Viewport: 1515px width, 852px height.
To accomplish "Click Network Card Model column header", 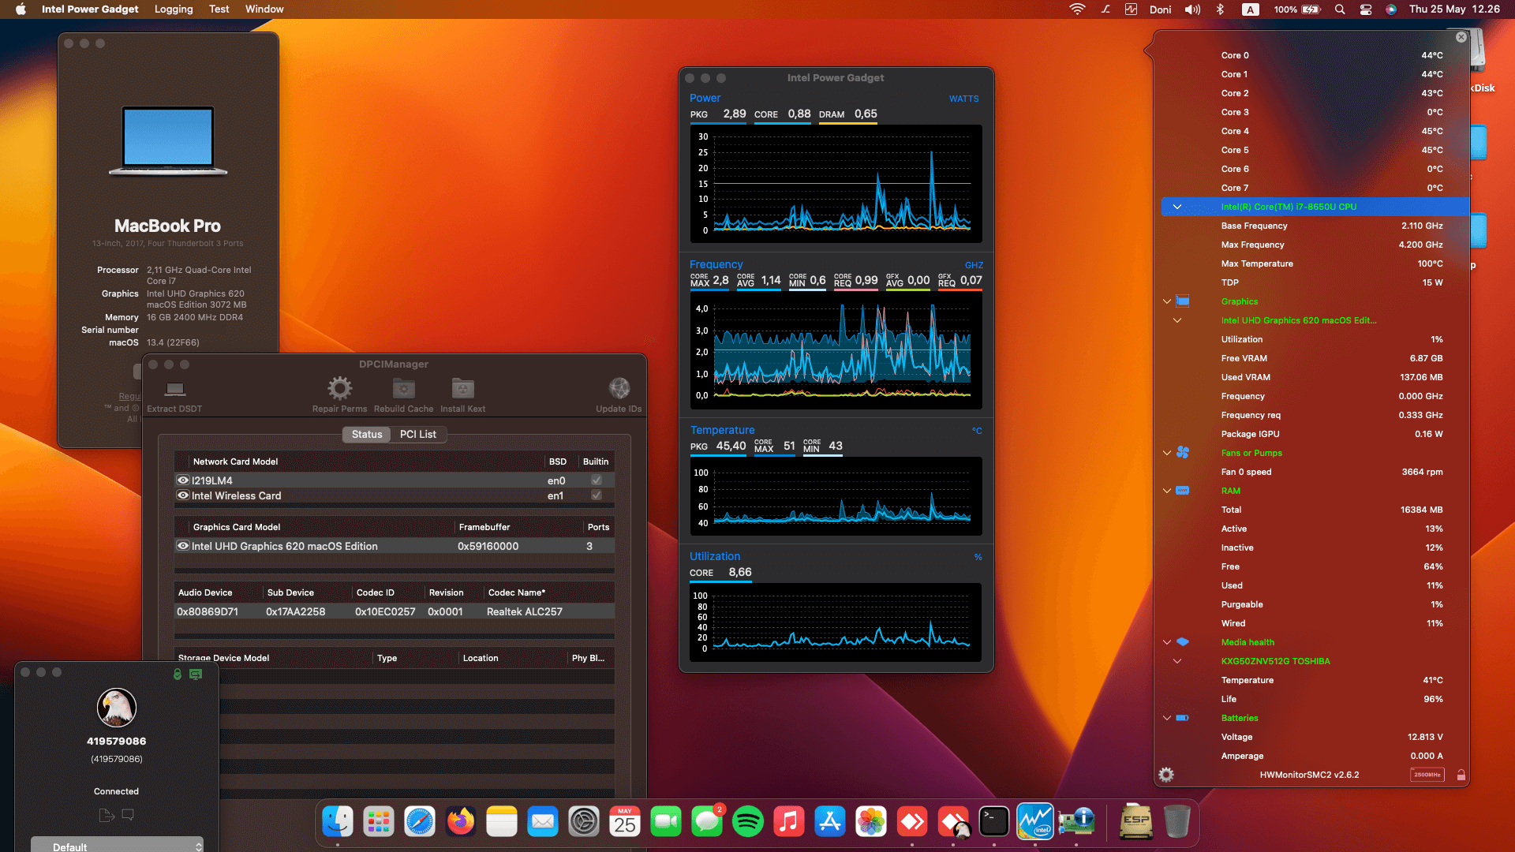I will (x=235, y=461).
